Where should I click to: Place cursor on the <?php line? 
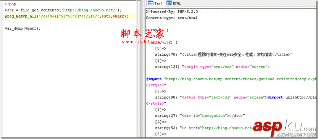(x=10, y=4)
